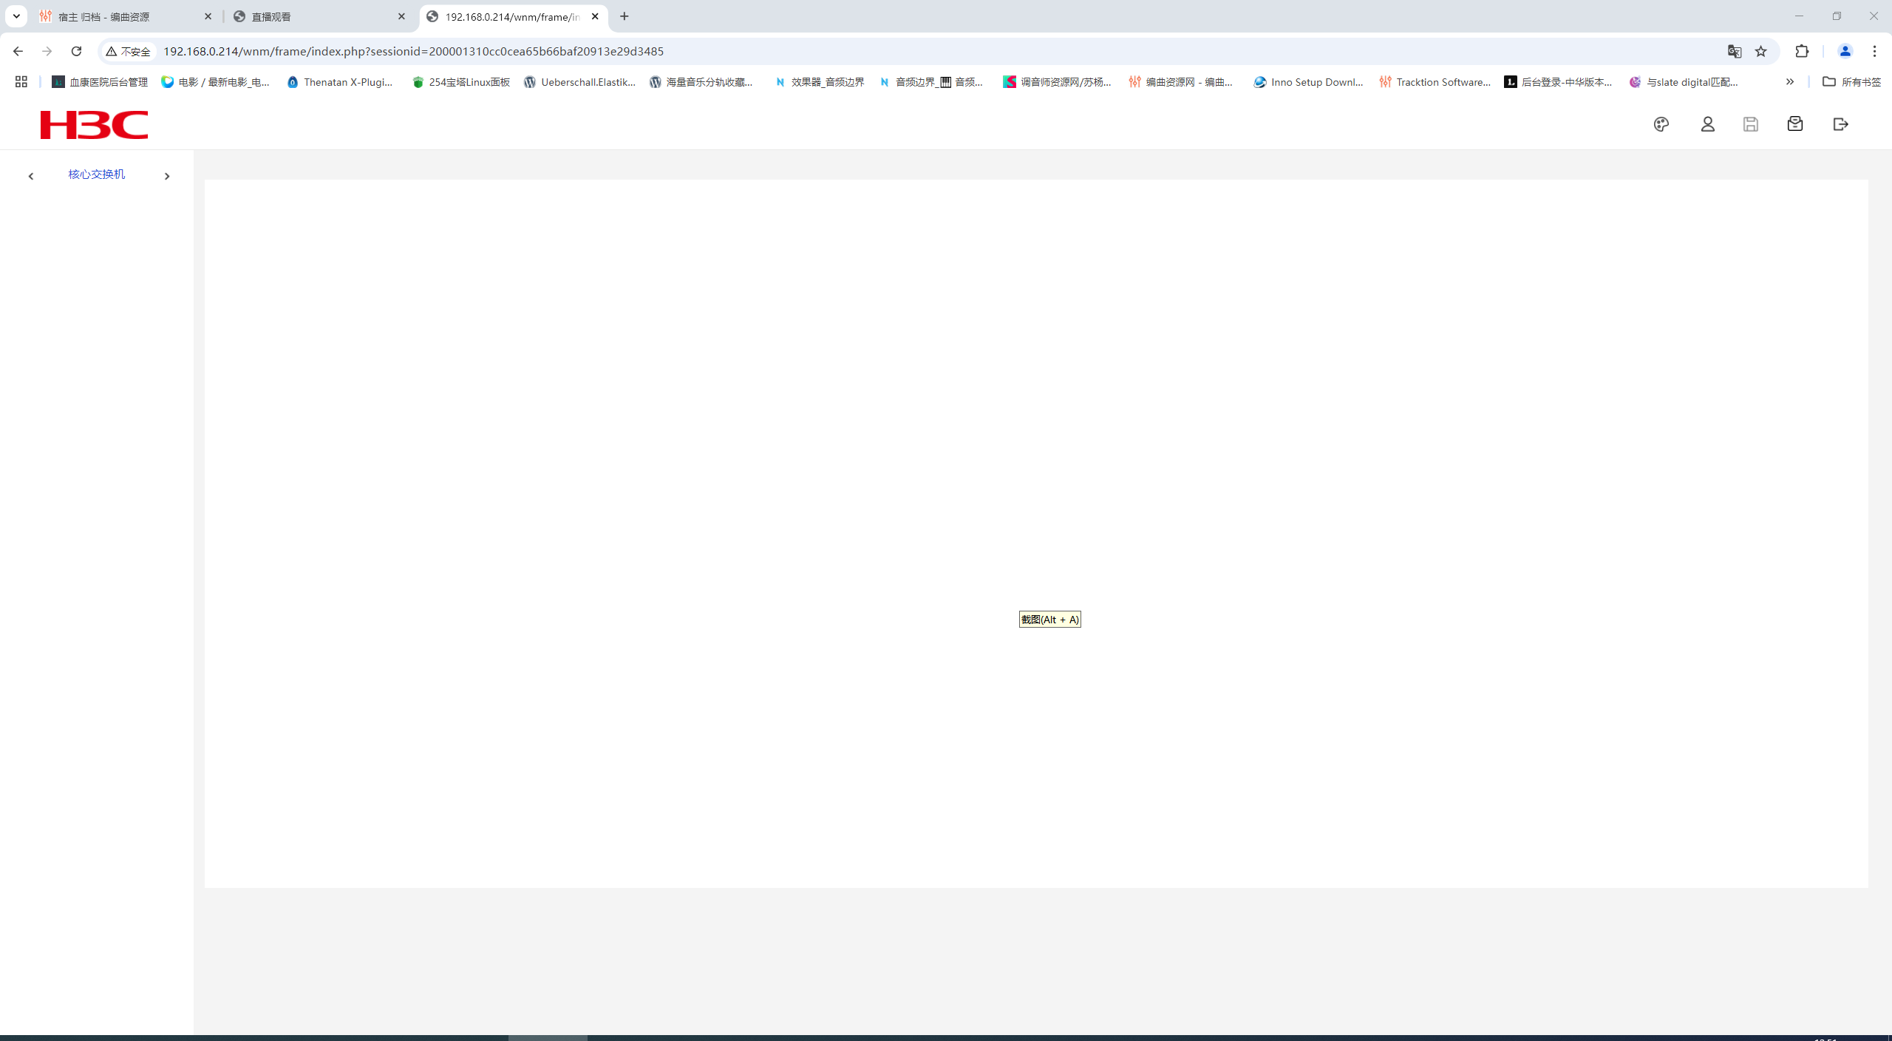Click right chevron beside 核心交换机
The image size is (1892, 1041).
pyautogui.click(x=167, y=176)
